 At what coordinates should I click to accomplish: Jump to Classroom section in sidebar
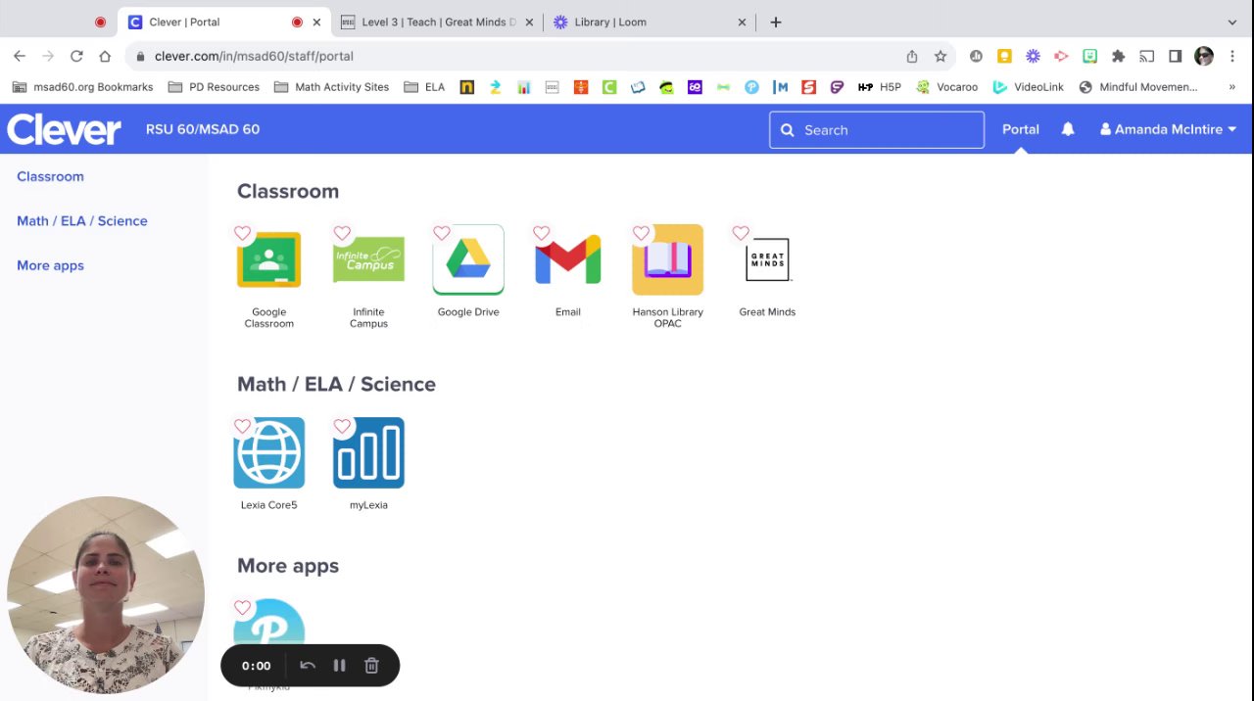pyautogui.click(x=50, y=176)
